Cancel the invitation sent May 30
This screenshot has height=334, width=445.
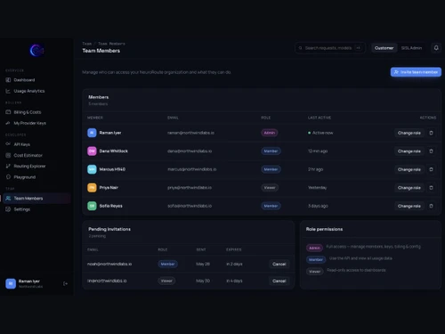pos(279,281)
